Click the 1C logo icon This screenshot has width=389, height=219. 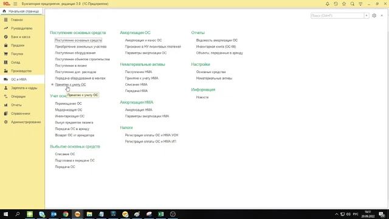(6, 4)
